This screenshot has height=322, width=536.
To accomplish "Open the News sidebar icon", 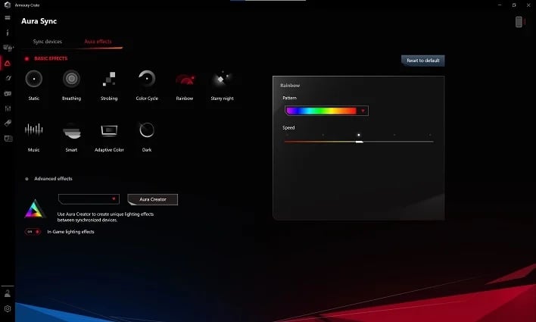I will [8, 138].
